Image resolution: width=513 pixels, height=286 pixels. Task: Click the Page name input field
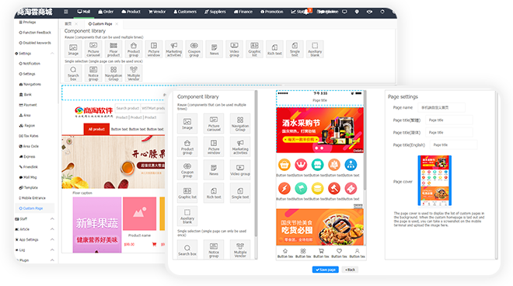pyautogui.click(x=441, y=107)
